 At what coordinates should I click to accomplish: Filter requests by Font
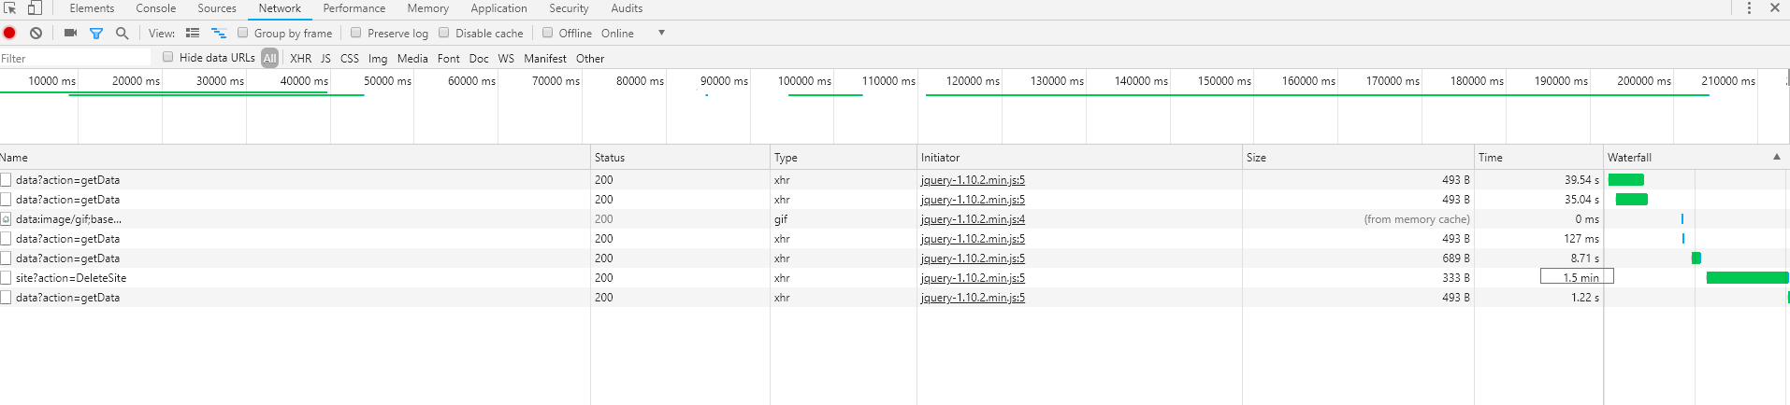pos(449,58)
